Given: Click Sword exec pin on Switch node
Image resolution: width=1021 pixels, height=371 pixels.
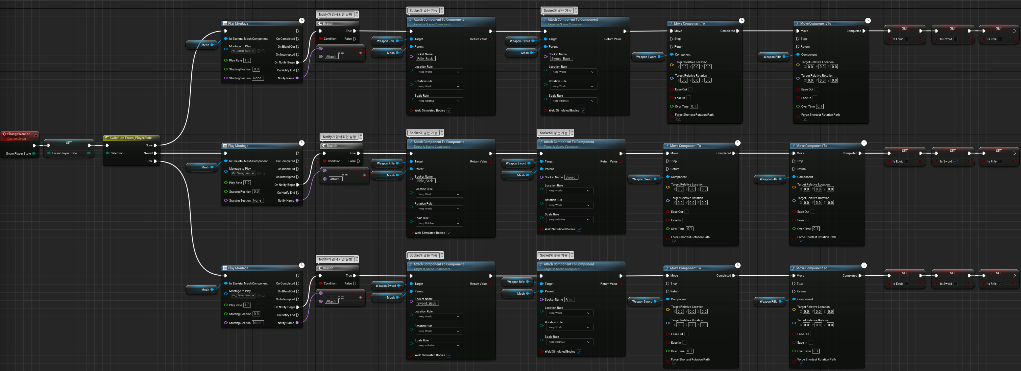Looking at the screenshot, I should (155, 153).
